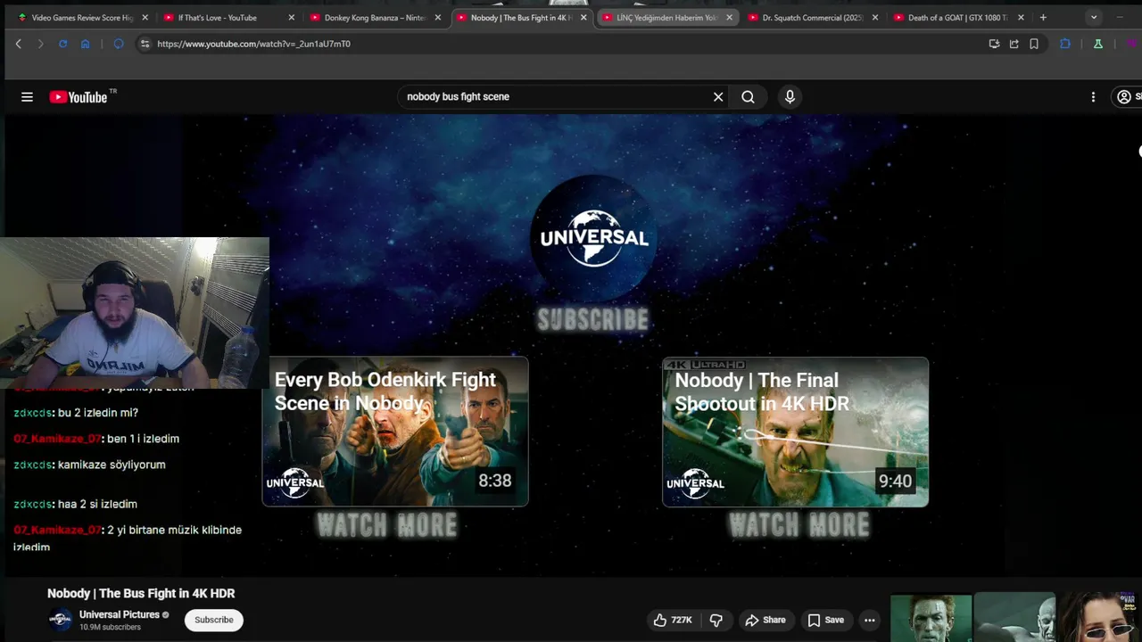This screenshot has width=1142, height=642.
Task: Dislike this video
Action: (716, 620)
